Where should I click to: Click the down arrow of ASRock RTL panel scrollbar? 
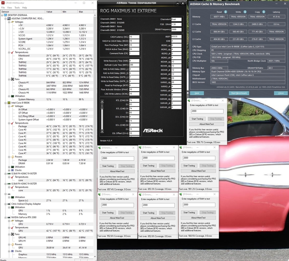[102, 131]
